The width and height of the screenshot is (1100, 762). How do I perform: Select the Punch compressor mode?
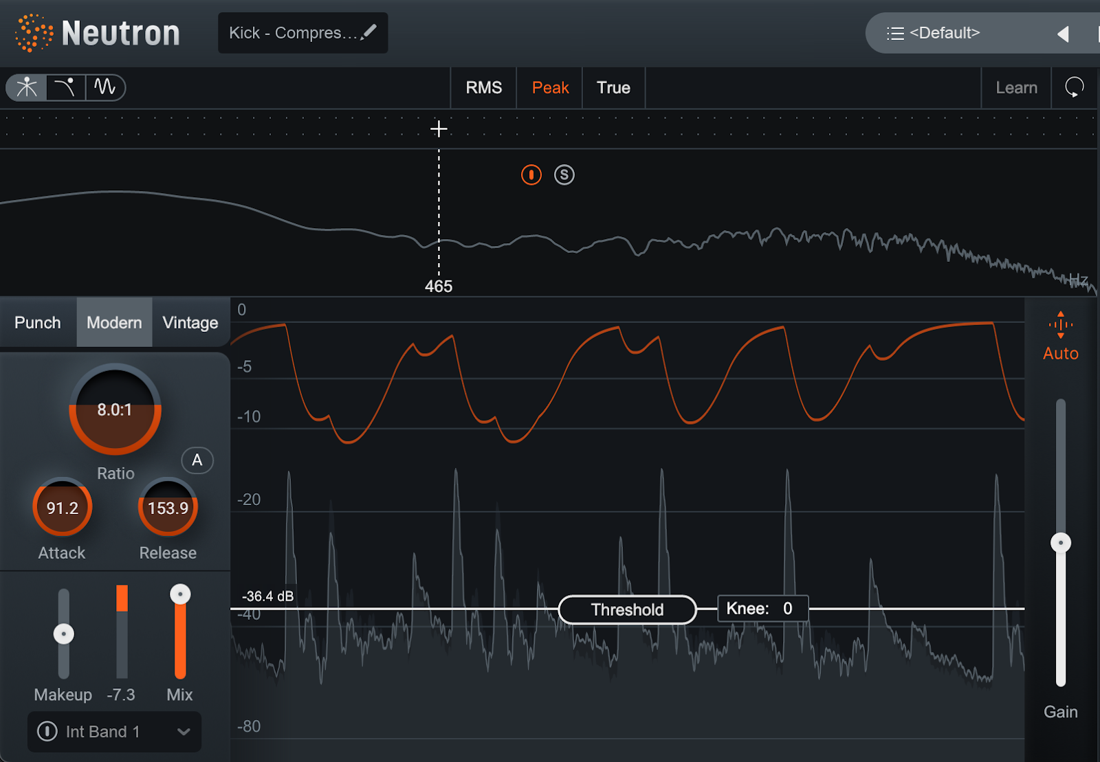[38, 322]
